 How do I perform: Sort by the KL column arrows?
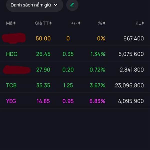(x=143, y=23)
